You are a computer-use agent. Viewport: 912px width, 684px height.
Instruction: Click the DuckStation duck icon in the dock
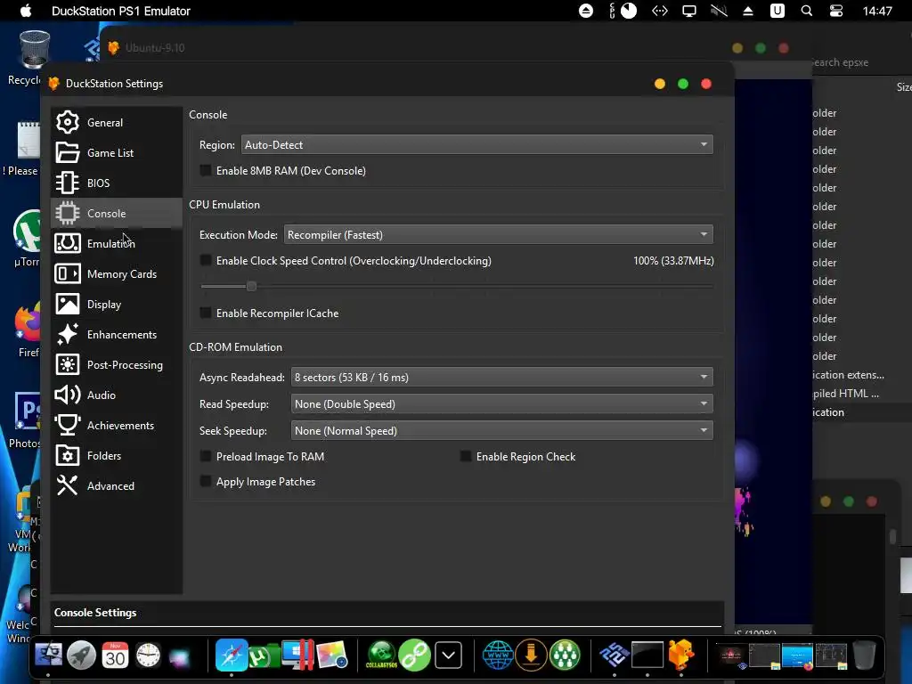[x=681, y=655]
